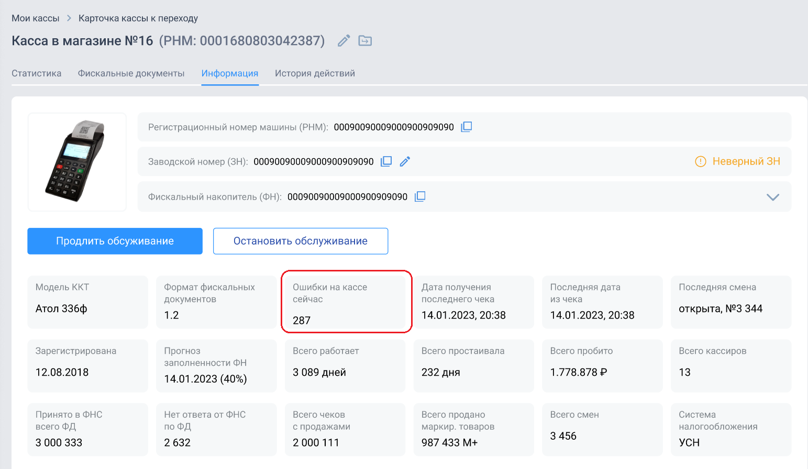Open the Статистика tab
Viewport: 808px width, 469px height.
(37, 73)
